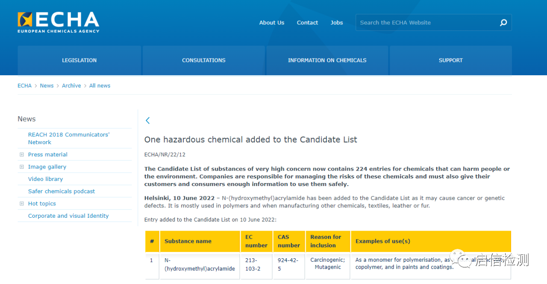
Task: Open the Legislation menu
Action: (79, 60)
